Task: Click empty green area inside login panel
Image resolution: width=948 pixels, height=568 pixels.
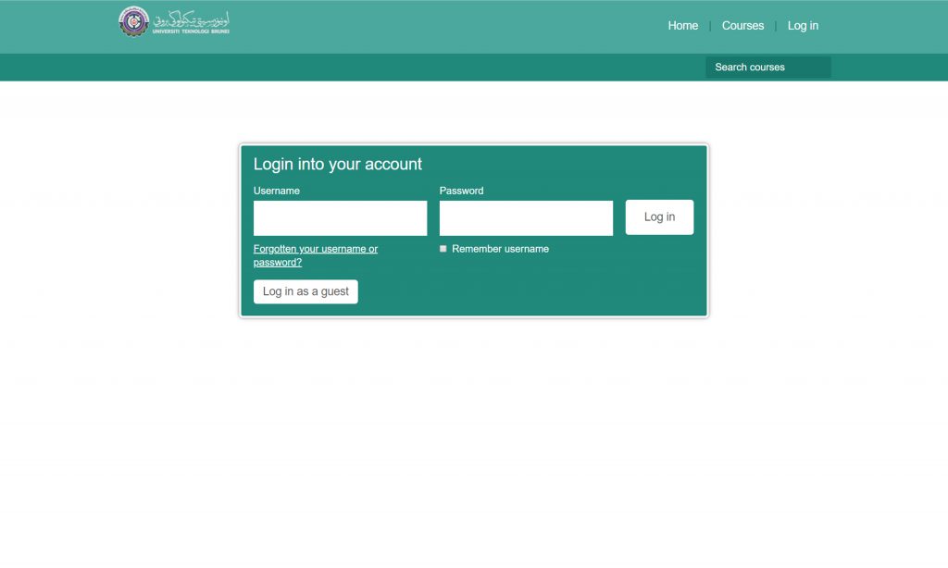Action: tap(555, 287)
